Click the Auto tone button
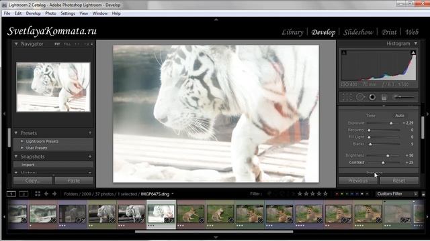The width and height of the screenshot is (430, 241). click(x=400, y=116)
